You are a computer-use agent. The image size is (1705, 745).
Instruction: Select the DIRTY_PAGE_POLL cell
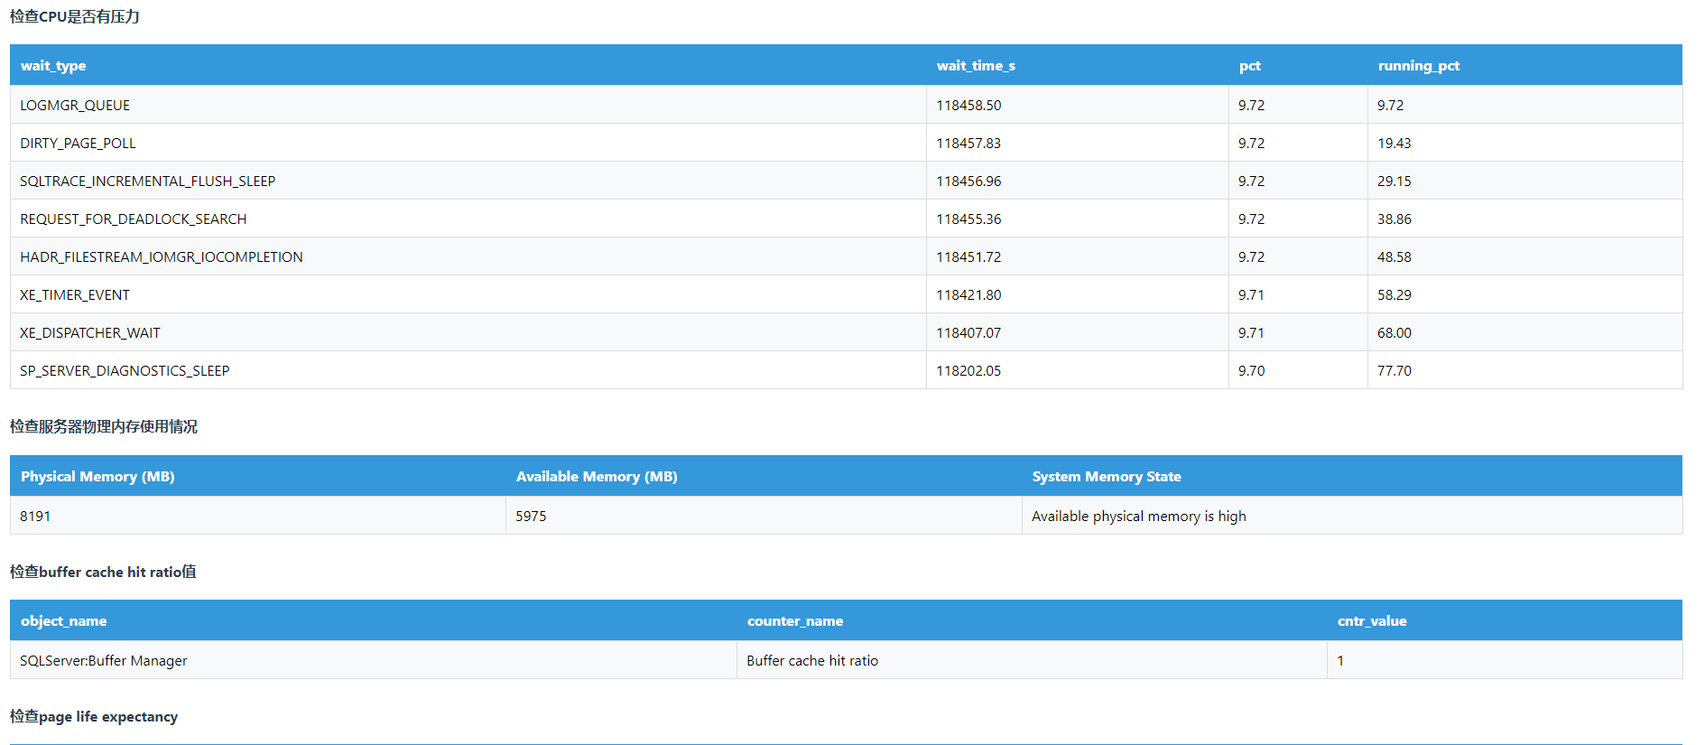(468, 143)
